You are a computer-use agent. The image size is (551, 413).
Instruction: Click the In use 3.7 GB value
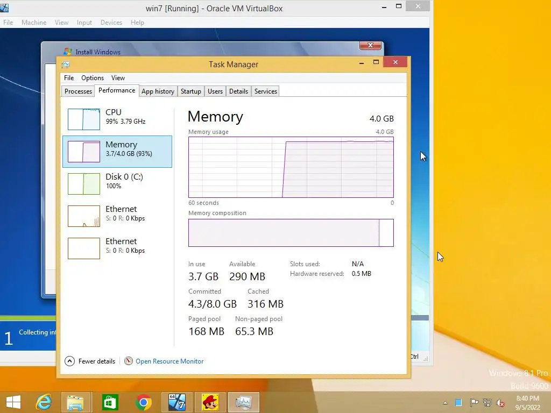point(203,277)
